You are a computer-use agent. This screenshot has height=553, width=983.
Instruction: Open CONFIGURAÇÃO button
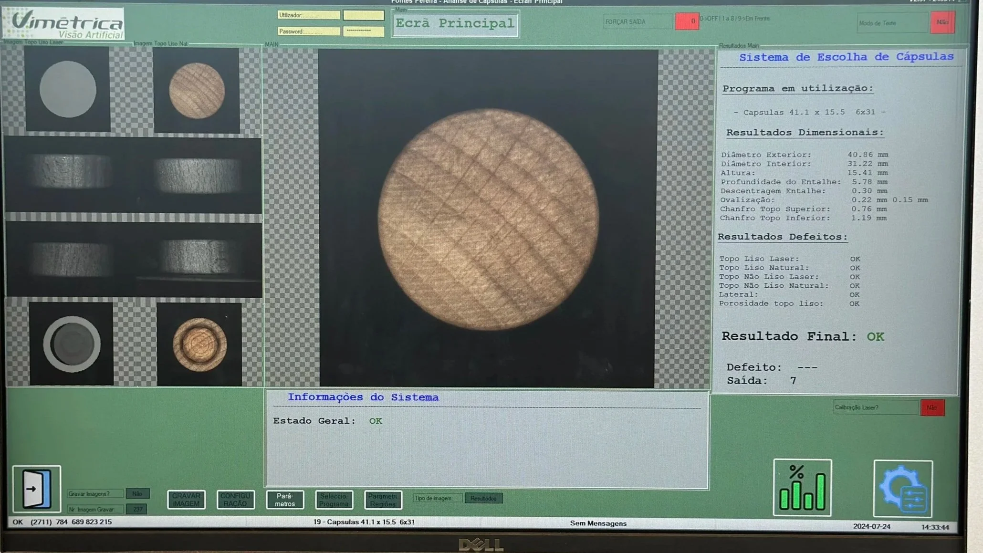(x=235, y=500)
